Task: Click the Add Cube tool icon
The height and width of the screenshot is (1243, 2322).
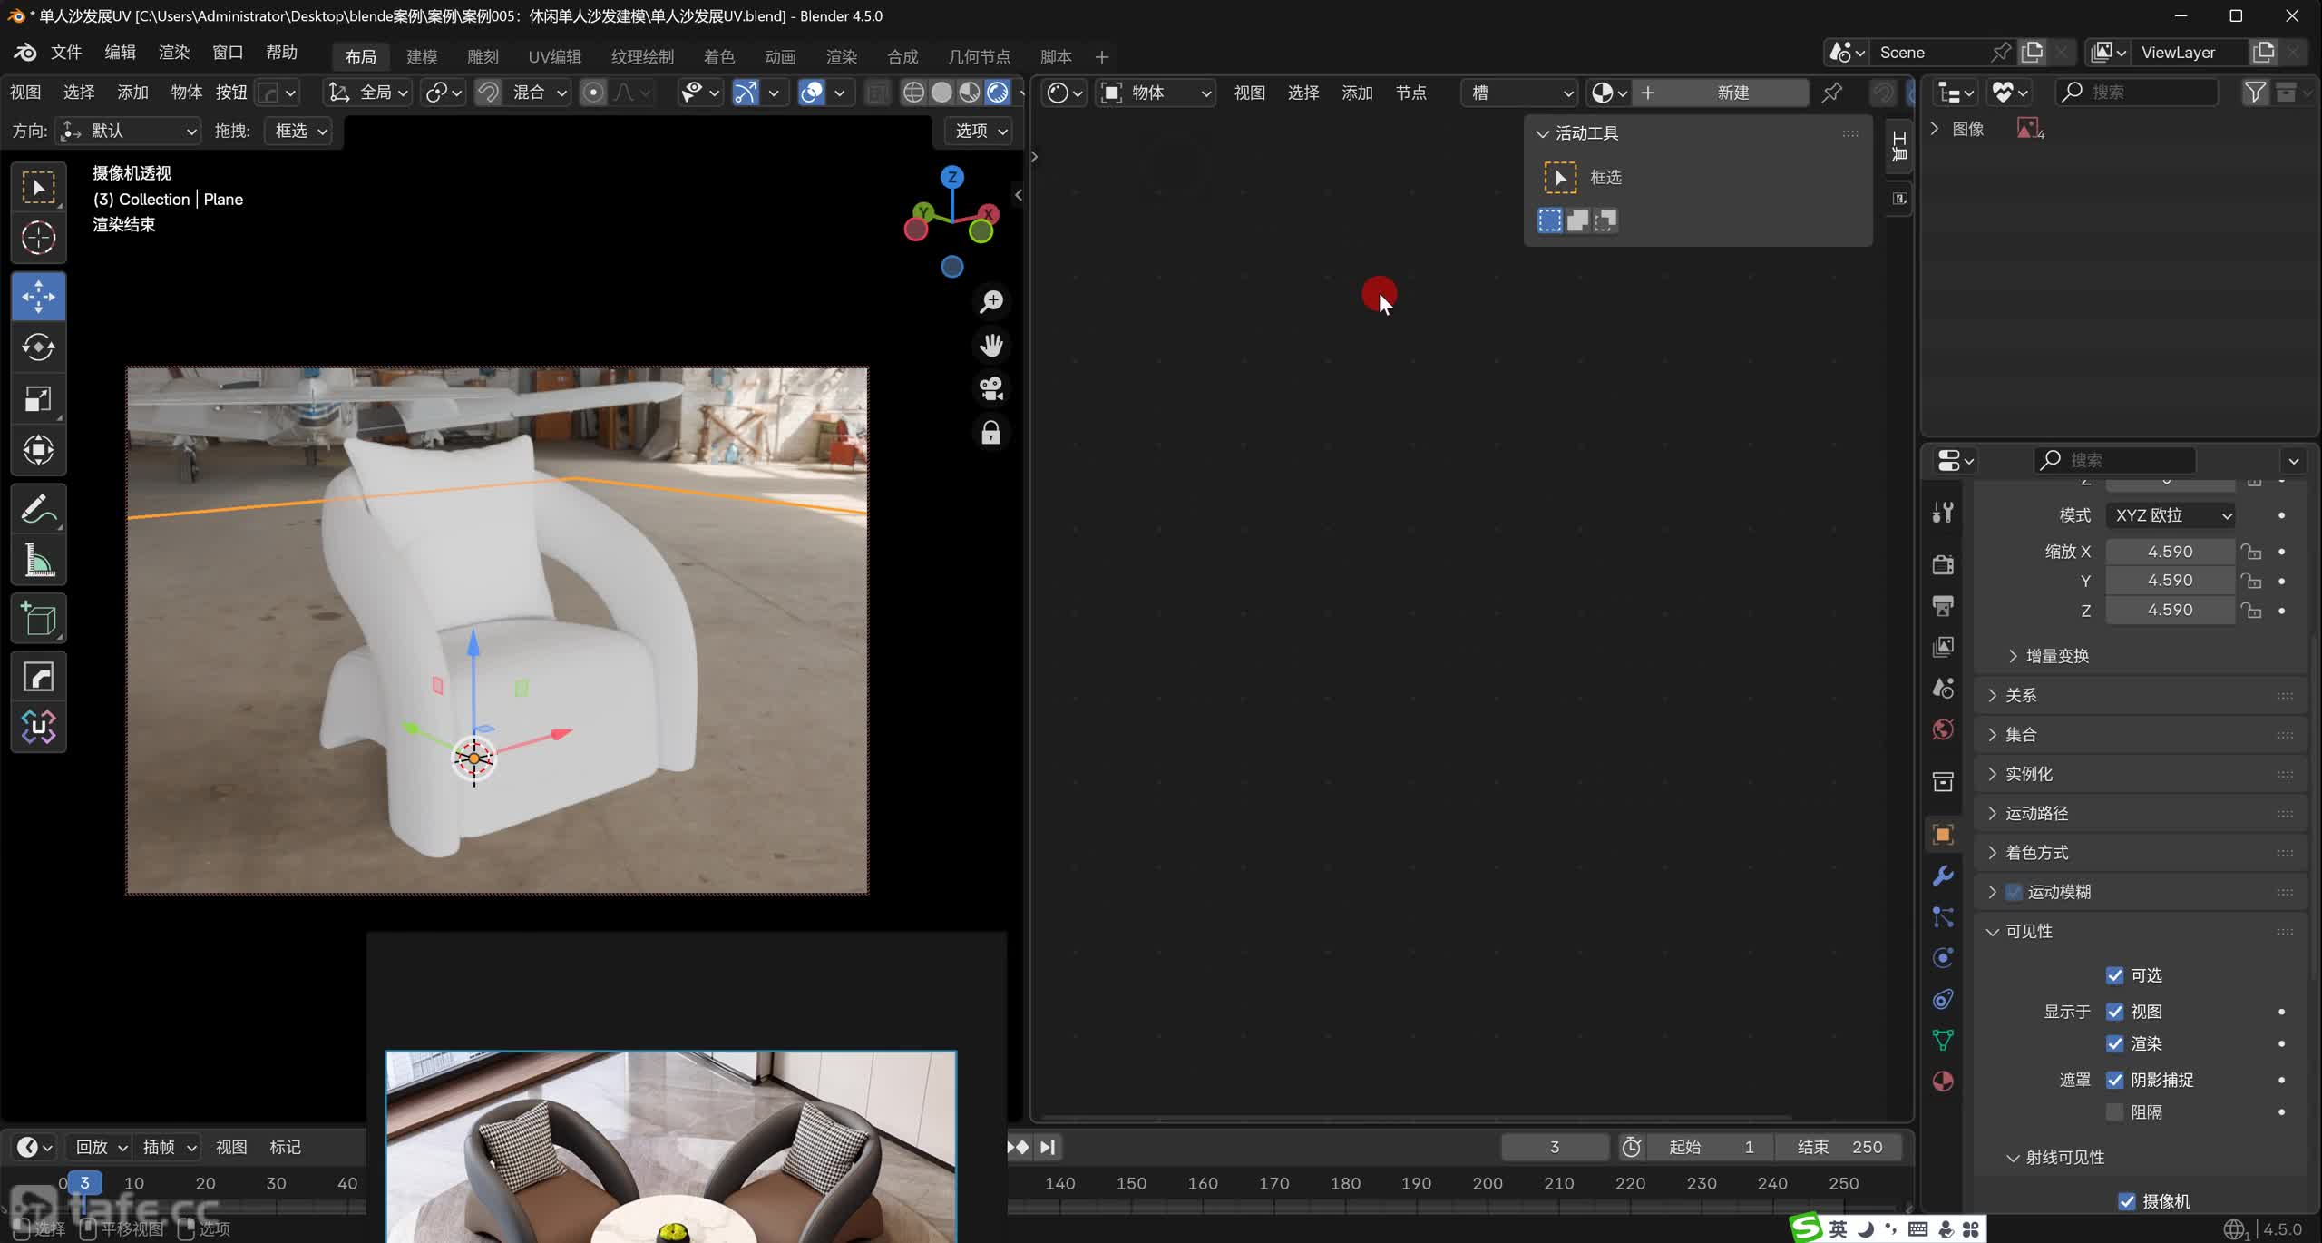Action: 38,620
